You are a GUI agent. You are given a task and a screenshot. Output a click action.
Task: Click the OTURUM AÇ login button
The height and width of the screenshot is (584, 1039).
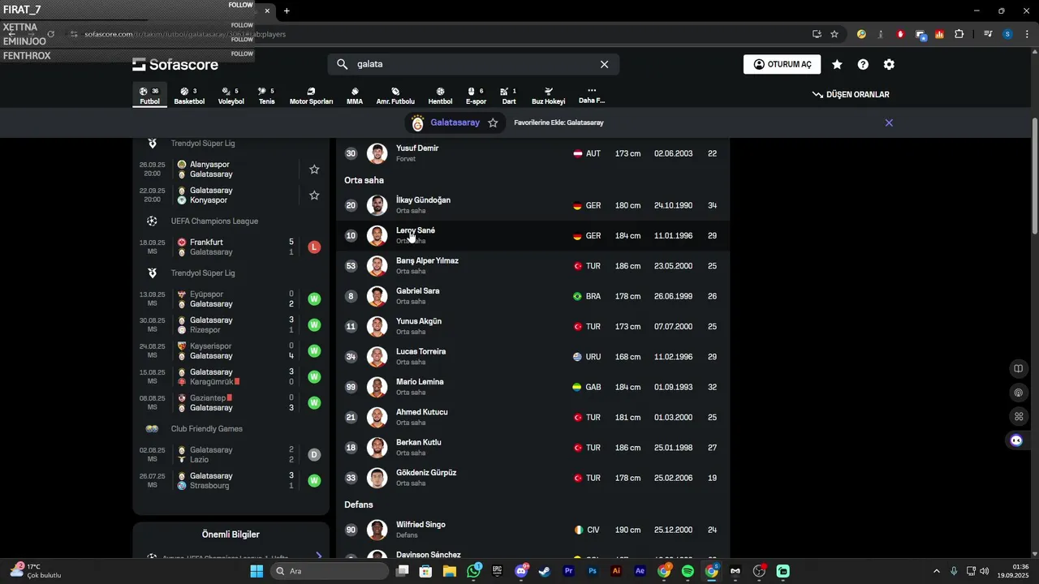[782, 64]
